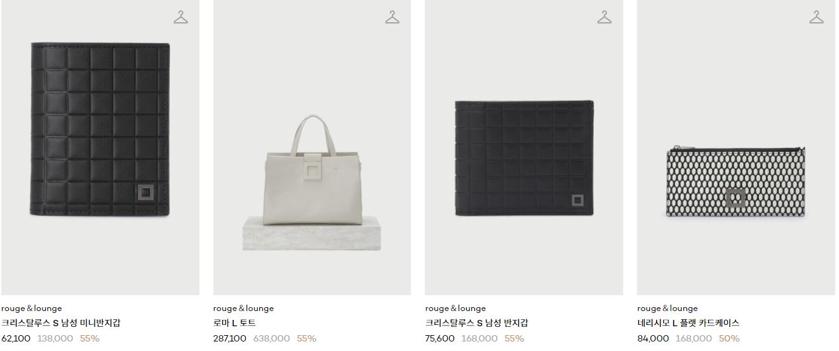Click hanger icon on Roma L tote
This screenshot has height=351, width=839.
coord(393,18)
